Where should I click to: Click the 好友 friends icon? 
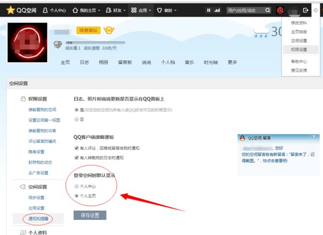pyautogui.click(x=109, y=10)
